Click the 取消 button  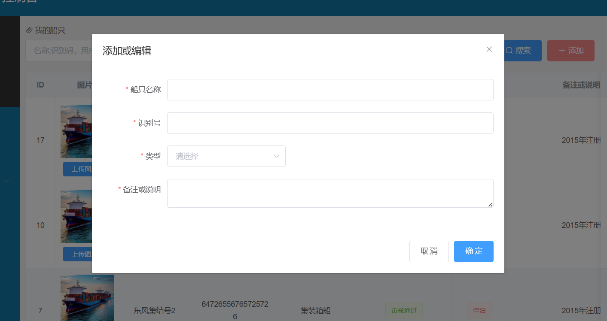click(429, 251)
